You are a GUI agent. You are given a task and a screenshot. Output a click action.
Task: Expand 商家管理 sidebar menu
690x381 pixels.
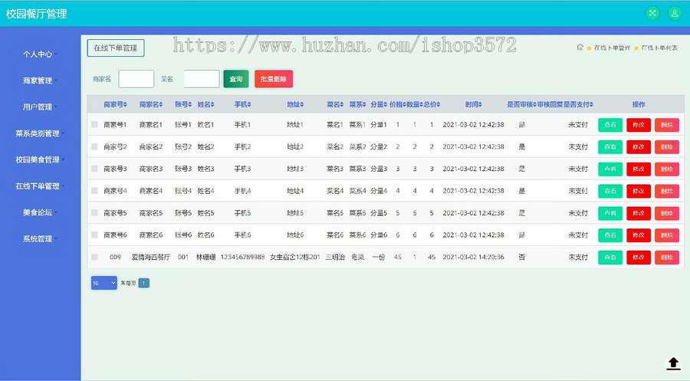[40, 80]
